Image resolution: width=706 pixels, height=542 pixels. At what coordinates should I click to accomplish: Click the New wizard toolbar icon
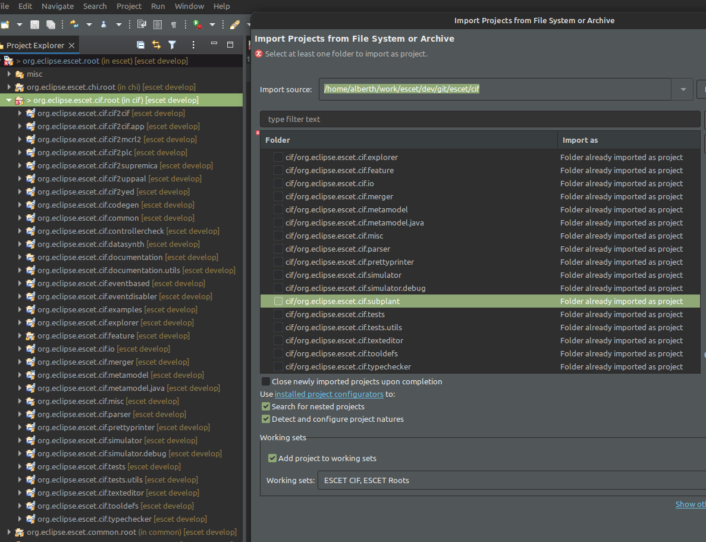(x=5, y=24)
